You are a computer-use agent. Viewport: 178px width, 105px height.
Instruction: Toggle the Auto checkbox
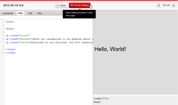[x=164, y=5]
